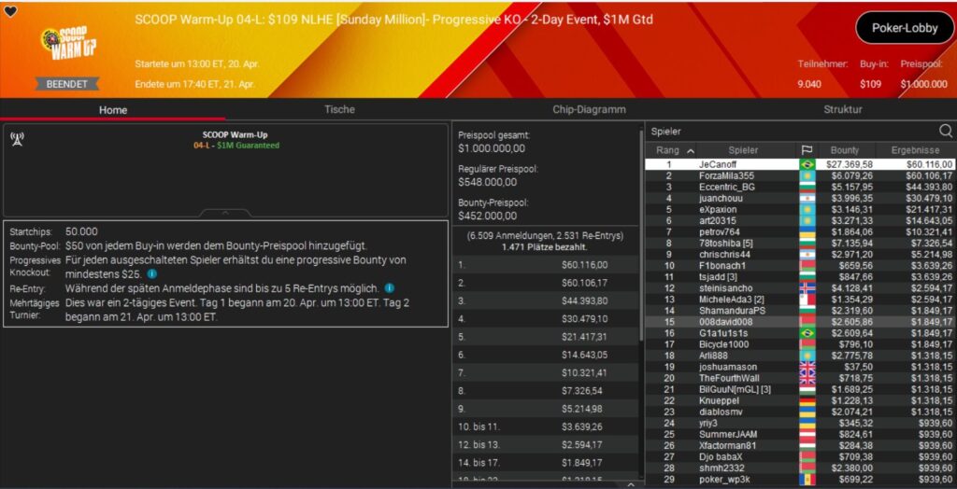
Task: Click Regulärer Preispool amount $548.000,00
Action: 488,182
